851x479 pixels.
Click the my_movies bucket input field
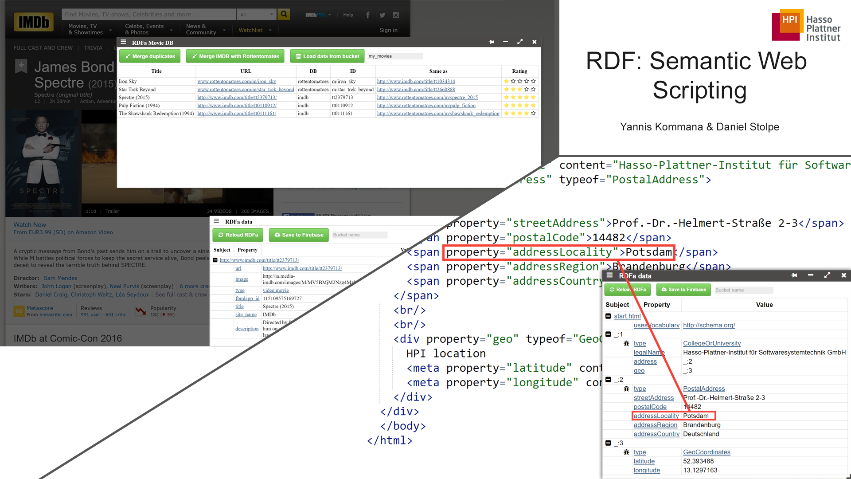pyautogui.click(x=395, y=56)
